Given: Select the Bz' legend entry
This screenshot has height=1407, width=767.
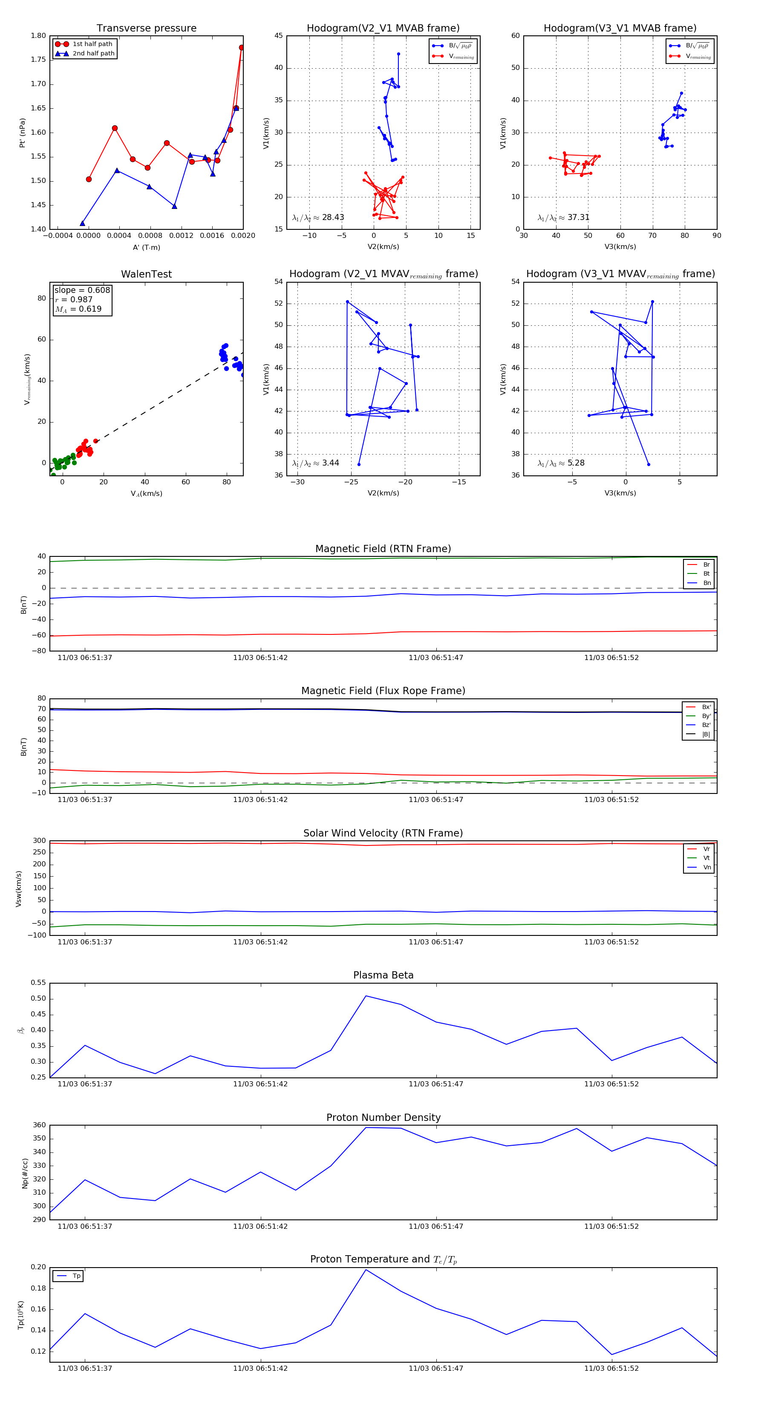Looking at the screenshot, I should (698, 725).
